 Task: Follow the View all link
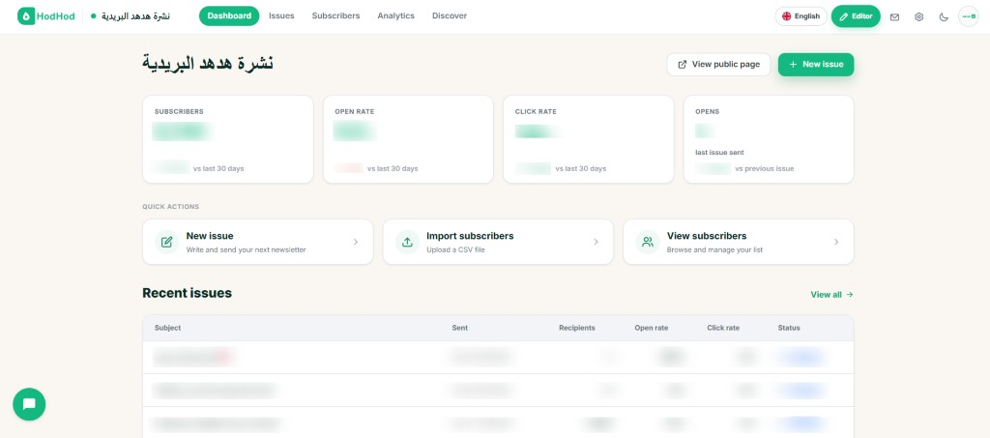pyautogui.click(x=831, y=295)
